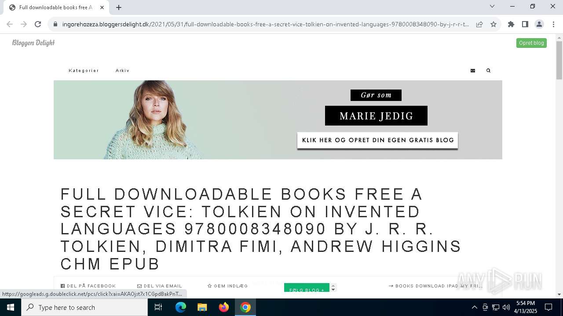Image resolution: width=563 pixels, height=316 pixels.
Task: Open the Windows Start menu
Action: 11,307
